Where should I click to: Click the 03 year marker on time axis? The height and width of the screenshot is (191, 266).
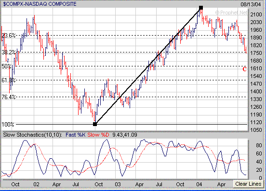point(118,184)
